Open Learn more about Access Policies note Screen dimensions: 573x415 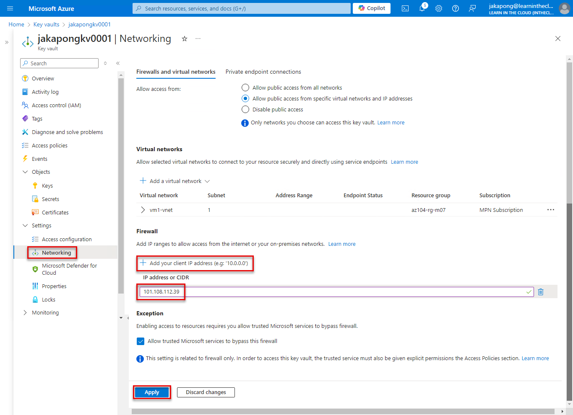[x=535, y=358]
